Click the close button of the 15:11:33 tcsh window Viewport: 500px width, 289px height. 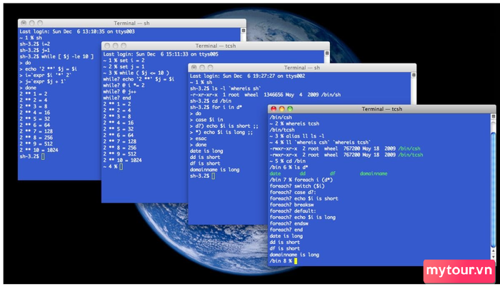[107, 46]
